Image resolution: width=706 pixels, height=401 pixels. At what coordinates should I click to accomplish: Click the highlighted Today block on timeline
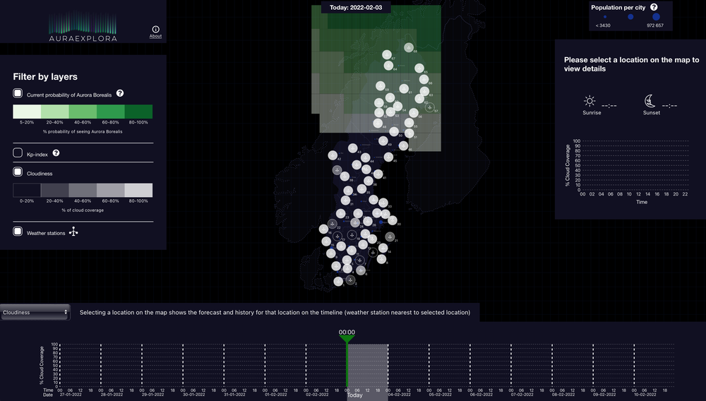pos(368,365)
